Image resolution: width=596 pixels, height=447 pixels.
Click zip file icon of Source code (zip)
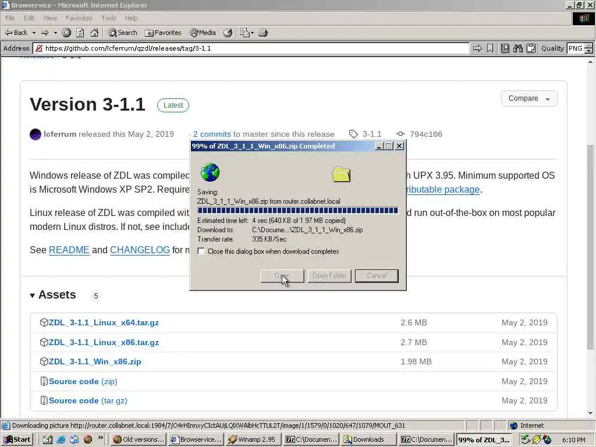44,381
